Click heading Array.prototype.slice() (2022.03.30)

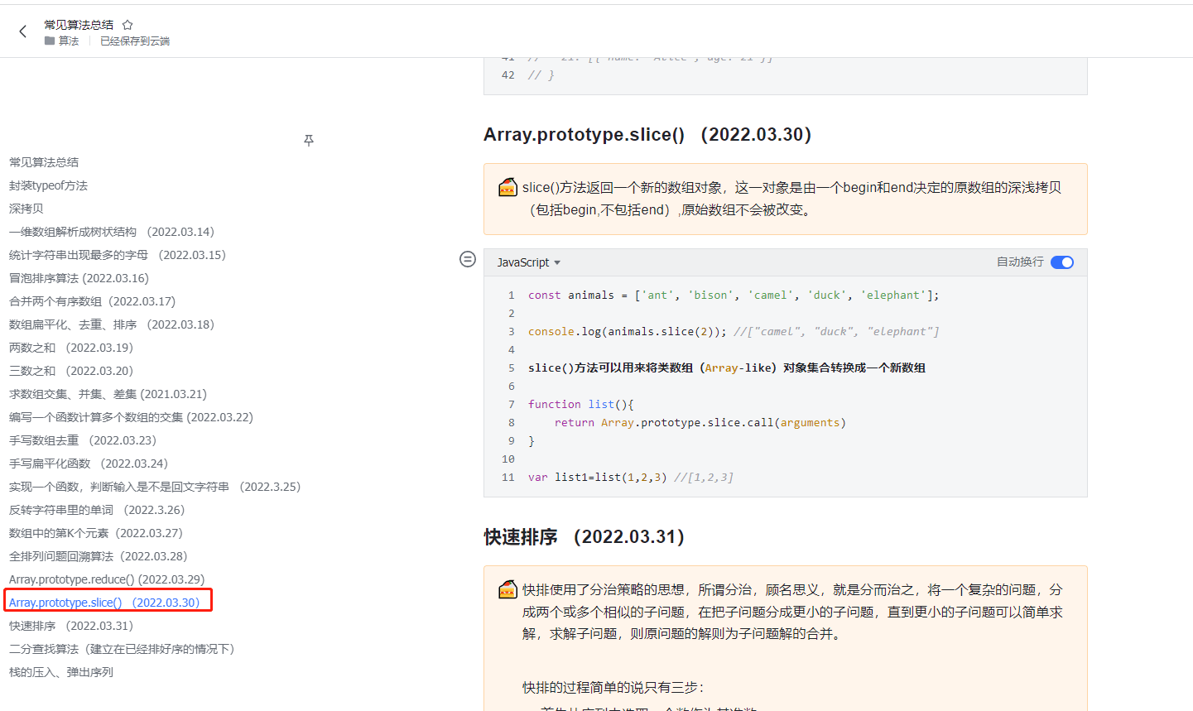pyautogui.click(x=647, y=134)
